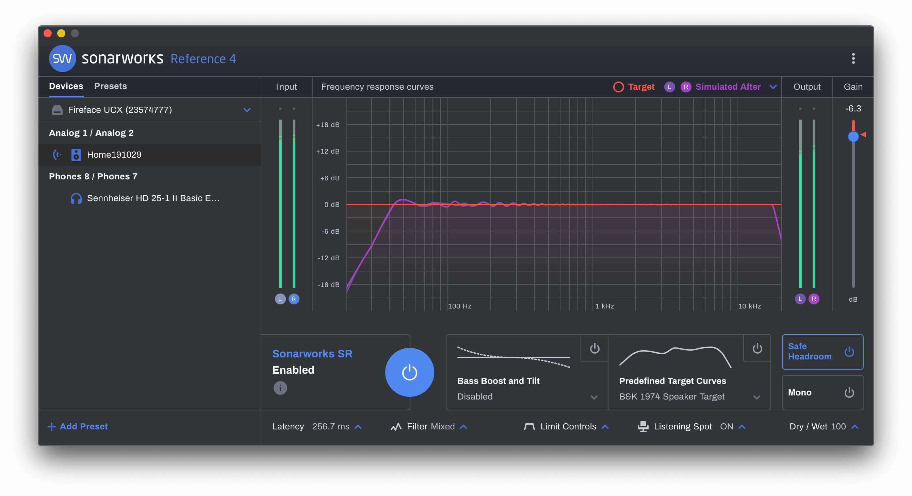Click the Output meter L badge
This screenshot has width=912, height=496.
pos(800,299)
